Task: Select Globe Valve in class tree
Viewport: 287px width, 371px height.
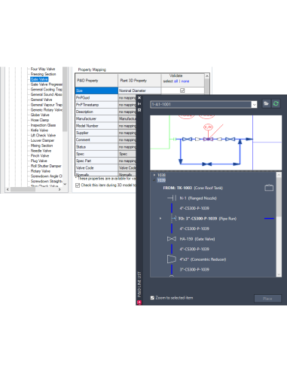Action: point(40,115)
